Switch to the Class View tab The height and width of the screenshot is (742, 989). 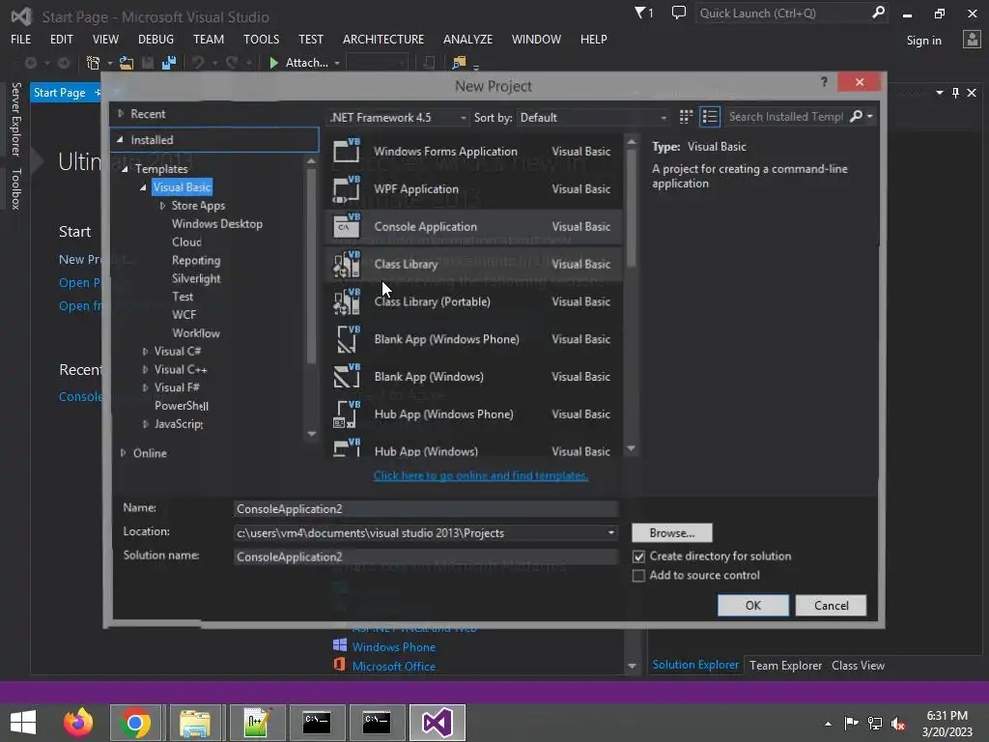pos(858,666)
